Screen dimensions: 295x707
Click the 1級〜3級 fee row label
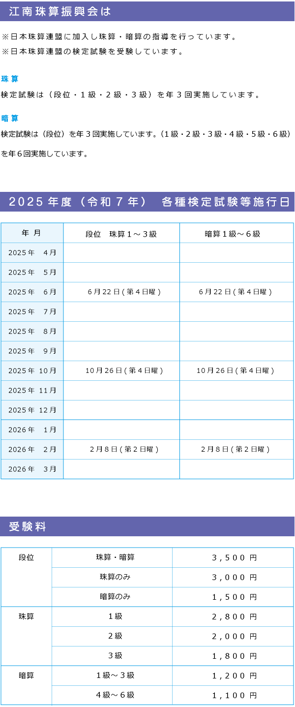tap(115, 676)
